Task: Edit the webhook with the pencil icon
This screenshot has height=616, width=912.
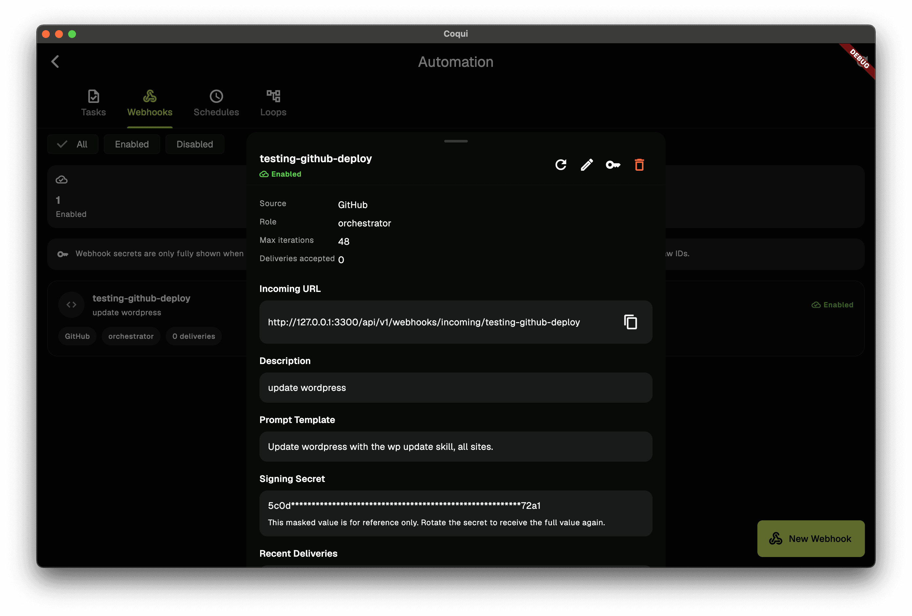Action: (587, 165)
